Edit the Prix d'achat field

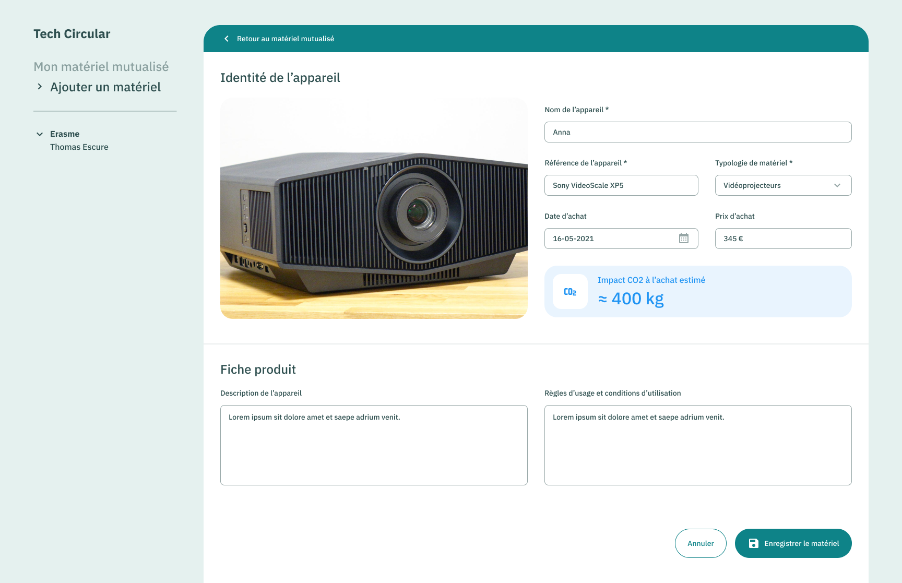pos(783,239)
